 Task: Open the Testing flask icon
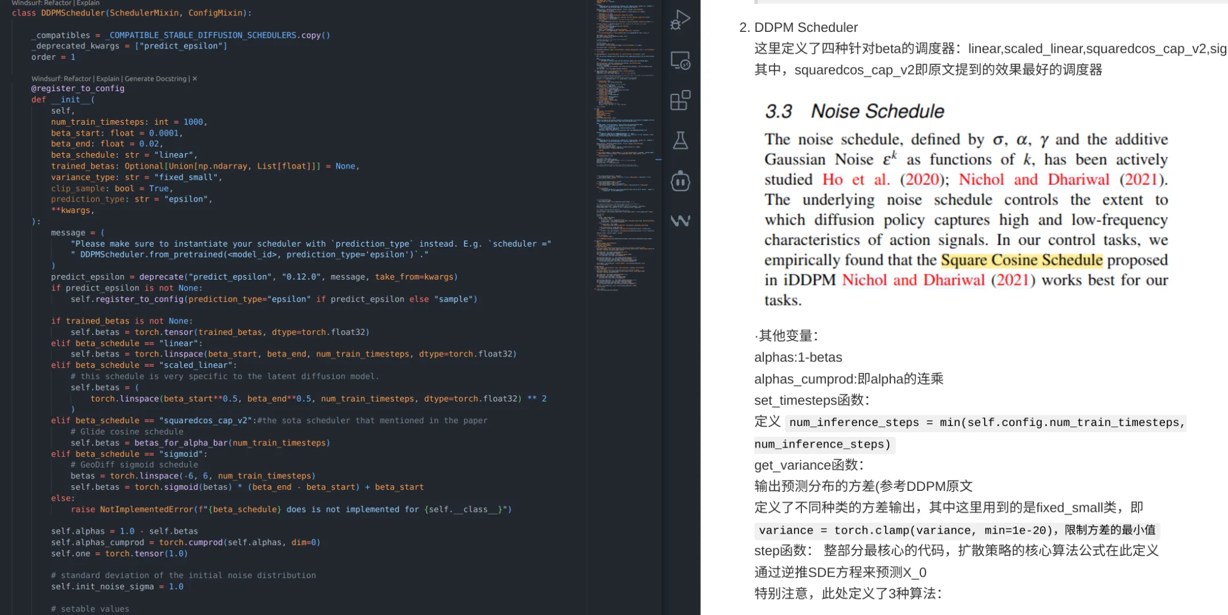pos(680,141)
